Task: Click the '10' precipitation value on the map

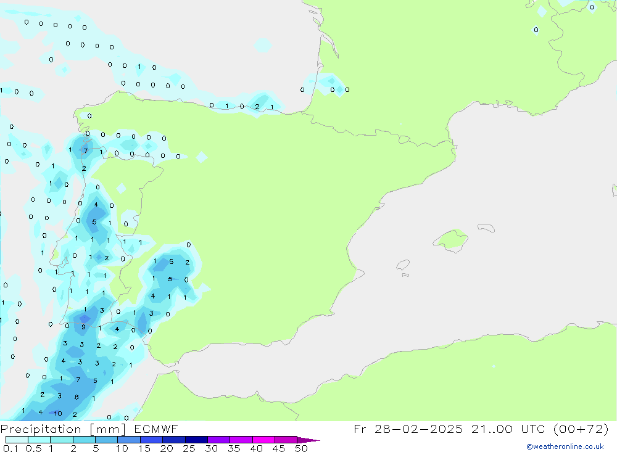Action: [58, 413]
